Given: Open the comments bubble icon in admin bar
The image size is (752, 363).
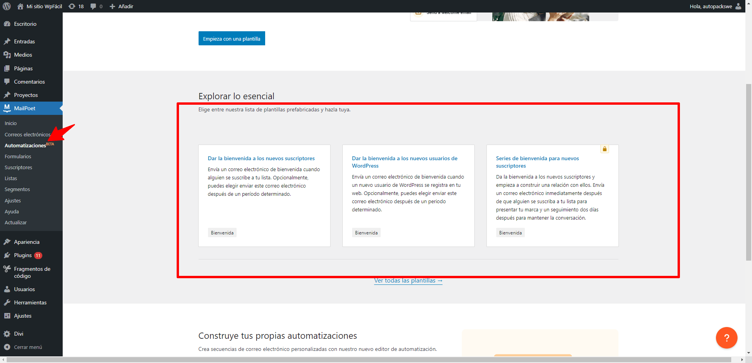Looking at the screenshot, I should coord(93,6).
